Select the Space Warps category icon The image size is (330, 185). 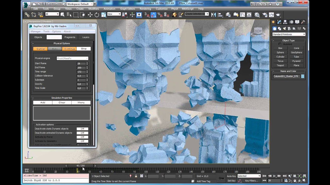tap(299, 29)
